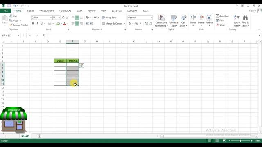Decrease decimal places
The height and width of the screenshot is (147, 262).
point(151,24)
